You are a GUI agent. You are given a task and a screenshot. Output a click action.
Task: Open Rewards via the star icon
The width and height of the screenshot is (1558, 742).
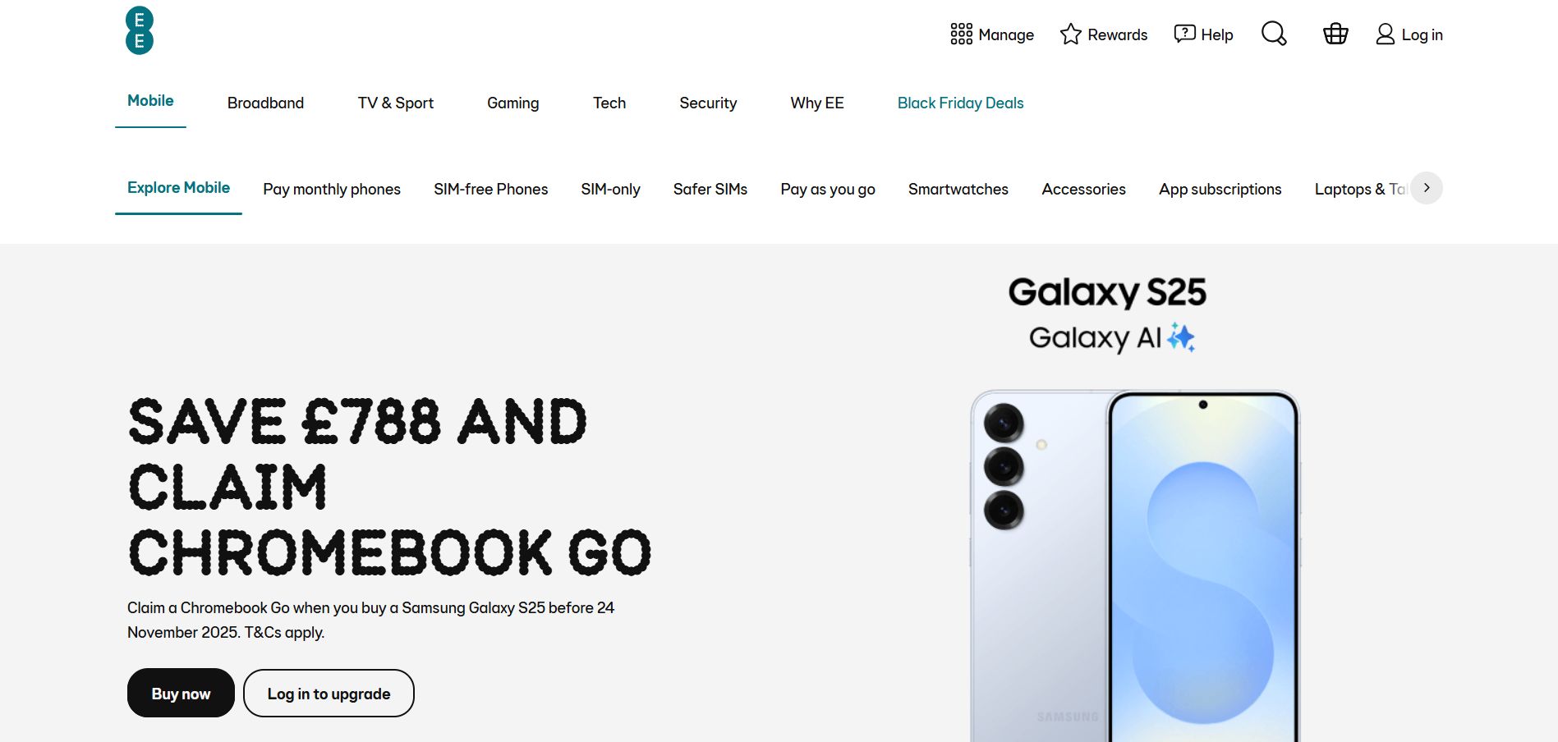1070,34
